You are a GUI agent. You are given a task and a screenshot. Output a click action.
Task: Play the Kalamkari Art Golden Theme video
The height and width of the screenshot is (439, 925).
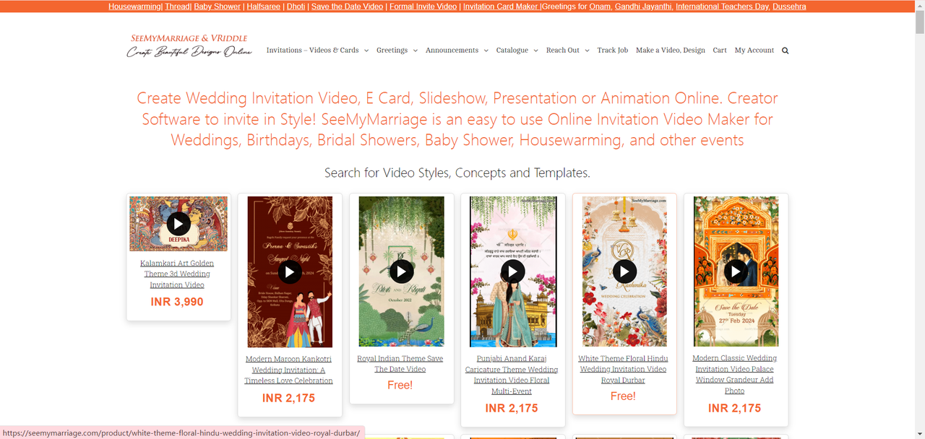(x=178, y=223)
